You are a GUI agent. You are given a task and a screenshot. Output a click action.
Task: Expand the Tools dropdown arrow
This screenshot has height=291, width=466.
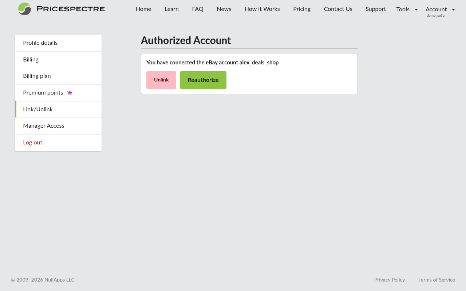tap(416, 9)
